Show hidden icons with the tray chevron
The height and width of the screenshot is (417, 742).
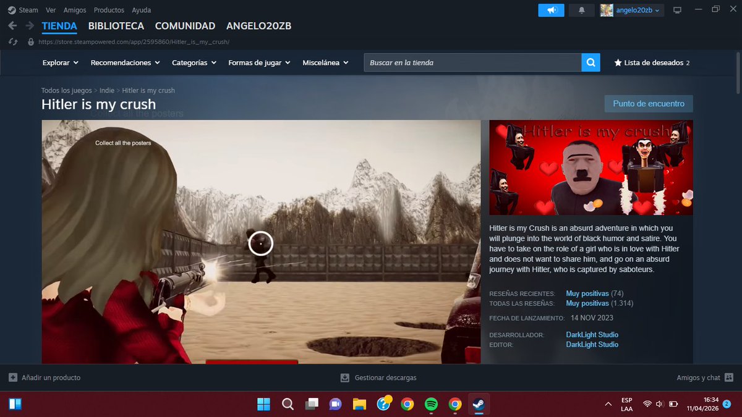click(x=608, y=404)
